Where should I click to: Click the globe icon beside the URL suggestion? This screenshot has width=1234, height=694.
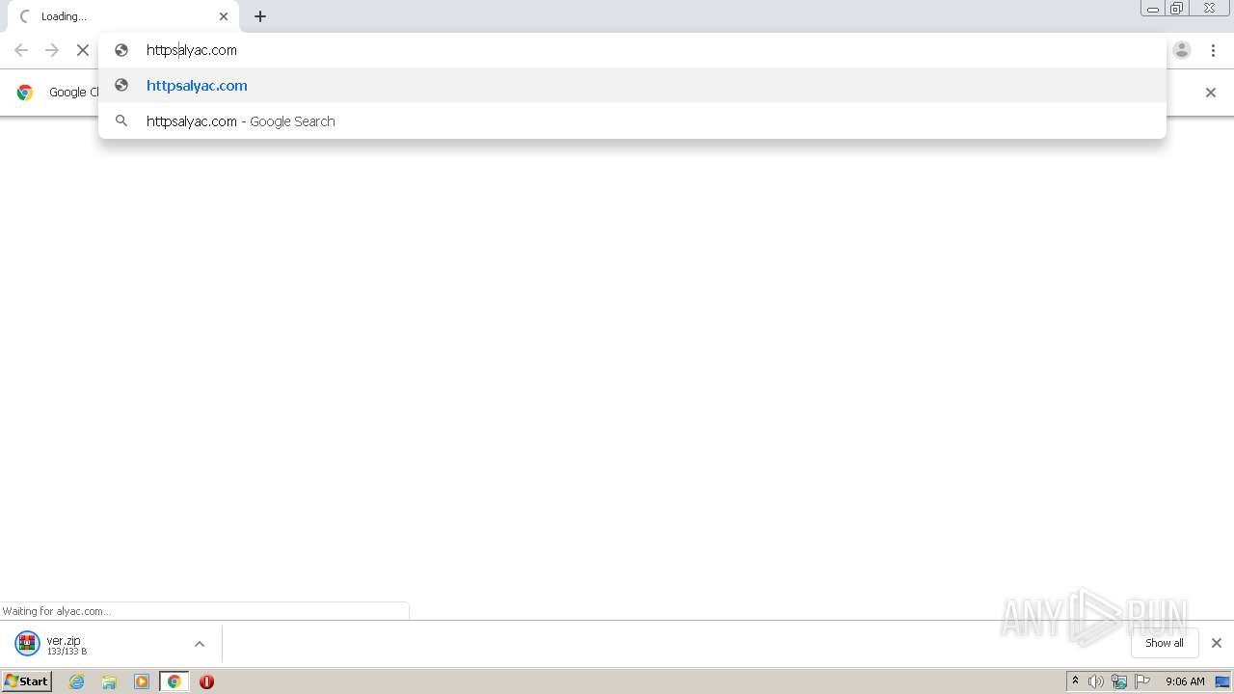click(121, 86)
